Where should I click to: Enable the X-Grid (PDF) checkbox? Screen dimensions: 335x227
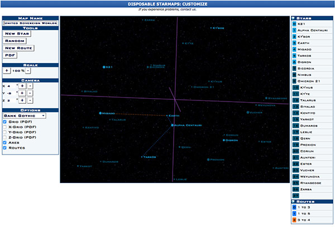pyautogui.click(x=4, y=127)
